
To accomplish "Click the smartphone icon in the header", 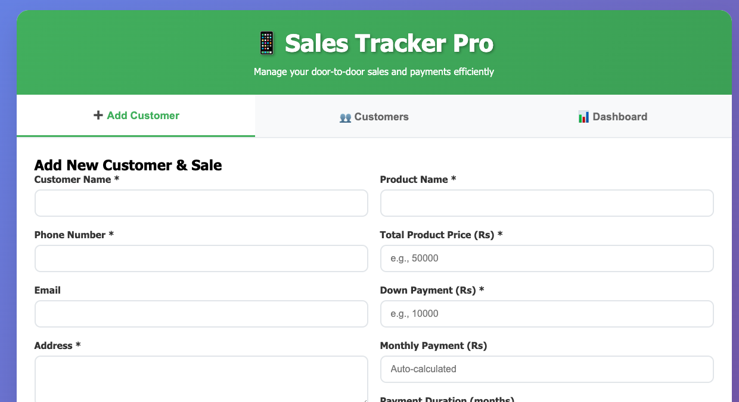I will 266,43.
